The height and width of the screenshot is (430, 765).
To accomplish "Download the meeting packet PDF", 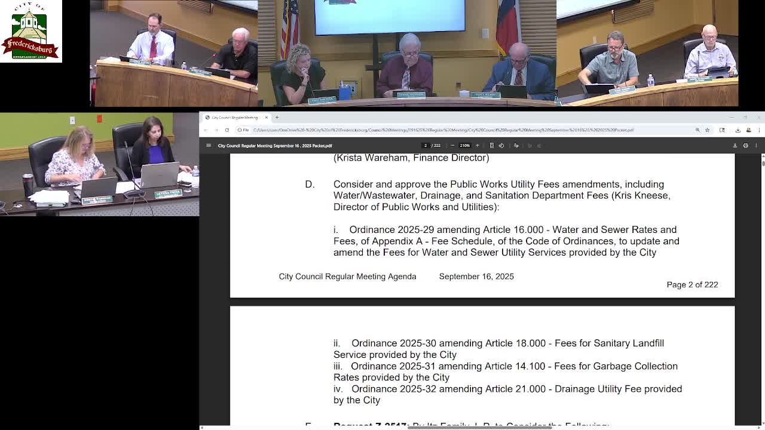I will 735,145.
